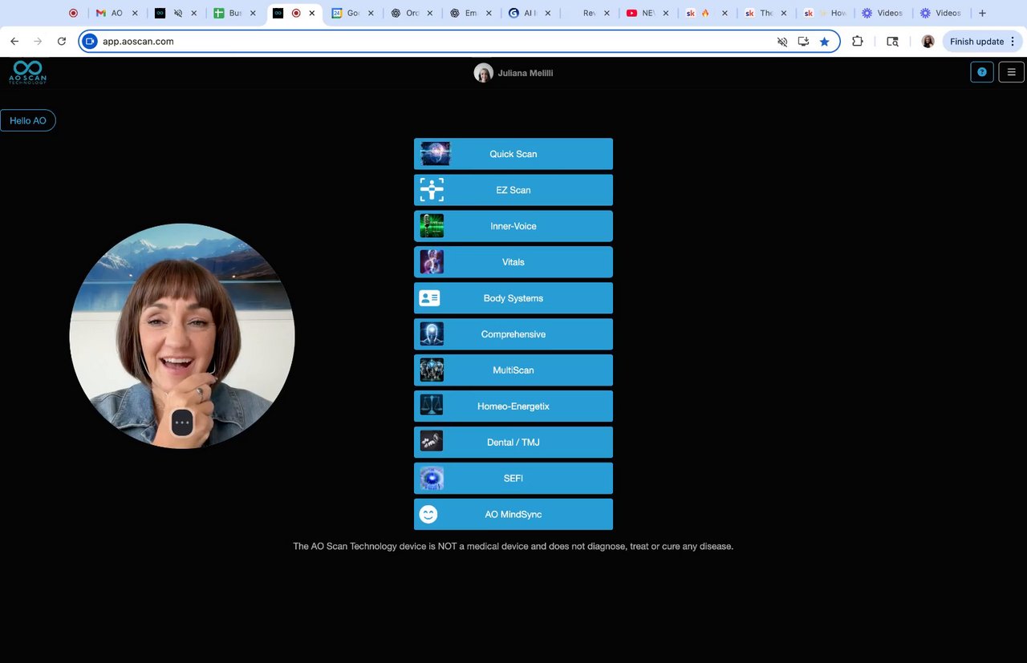Click the muted sound icon in address bar
The width and height of the screenshot is (1027, 663).
coord(782,42)
